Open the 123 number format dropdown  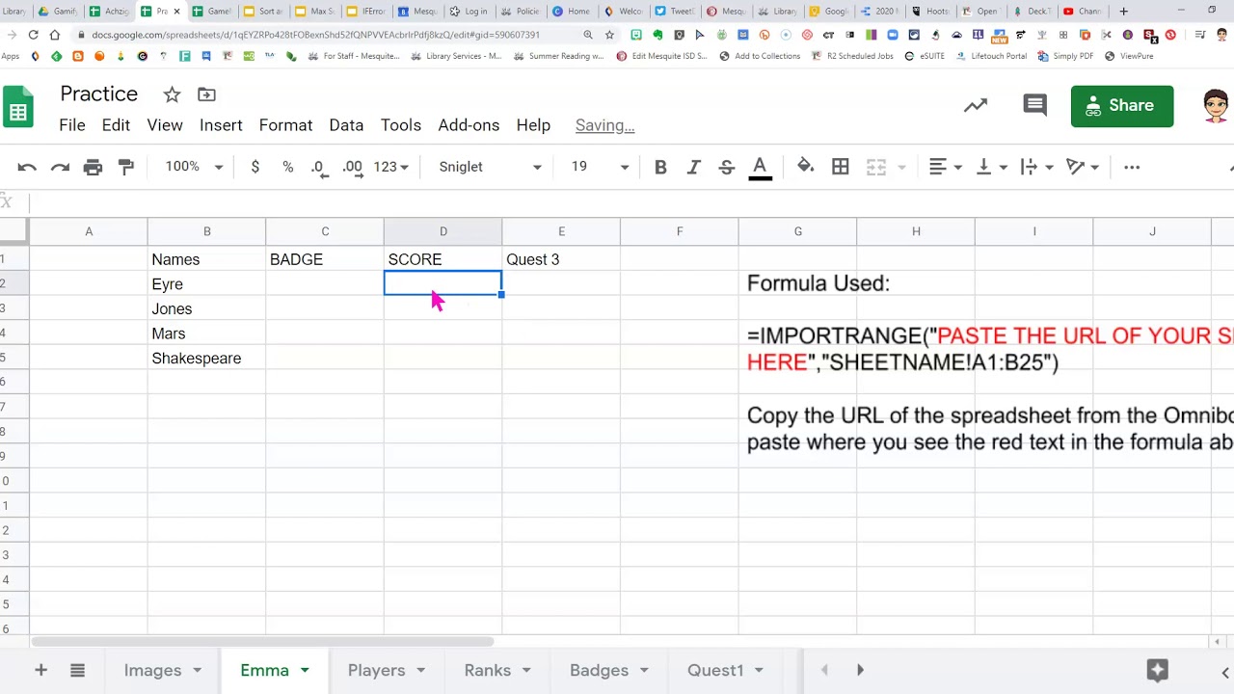coord(391,167)
